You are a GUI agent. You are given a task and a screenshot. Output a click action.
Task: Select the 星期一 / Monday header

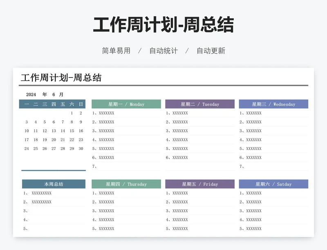tap(126, 104)
